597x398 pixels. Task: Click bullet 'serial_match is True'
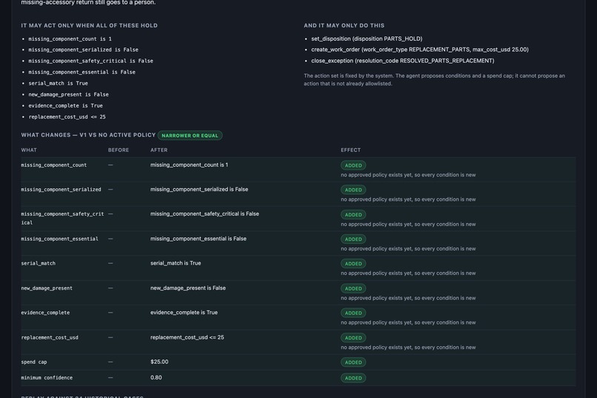59,83
